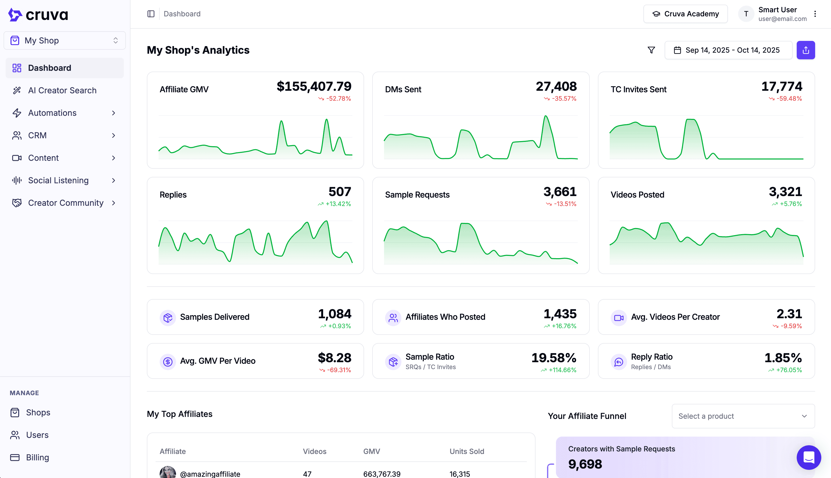Click the Cruva logo
The height and width of the screenshot is (478, 831).
tap(38, 15)
